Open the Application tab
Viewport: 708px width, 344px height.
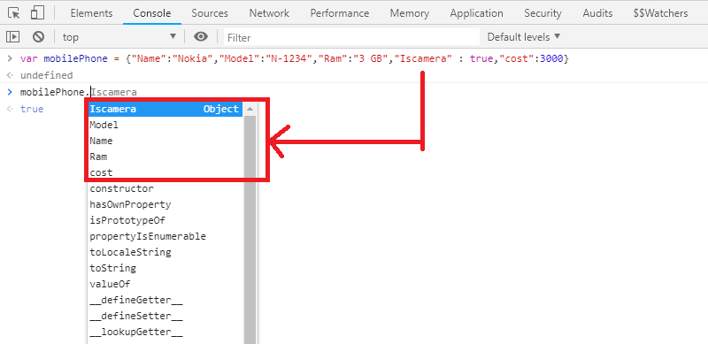(476, 13)
